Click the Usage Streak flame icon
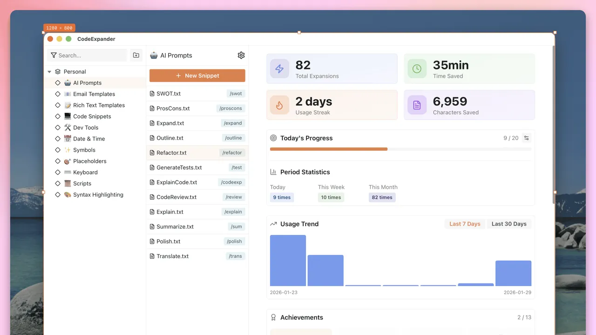The width and height of the screenshot is (596, 335). tap(279, 105)
